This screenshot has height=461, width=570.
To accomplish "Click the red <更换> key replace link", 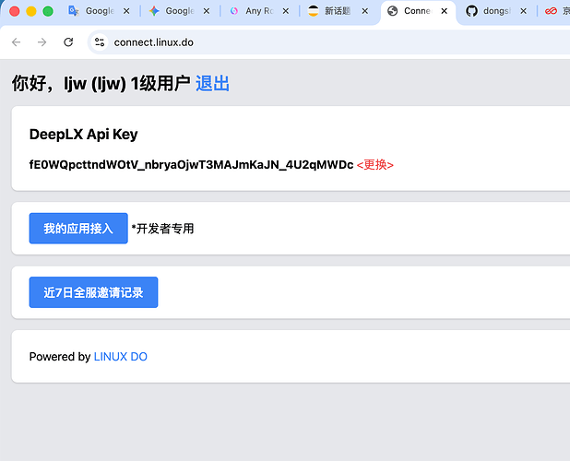I will pos(374,164).
